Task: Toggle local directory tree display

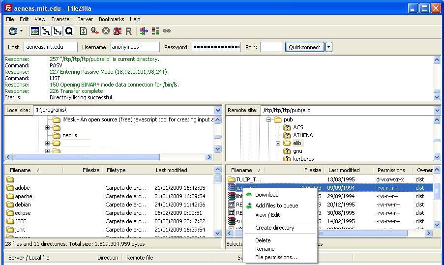Action: click(x=46, y=31)
